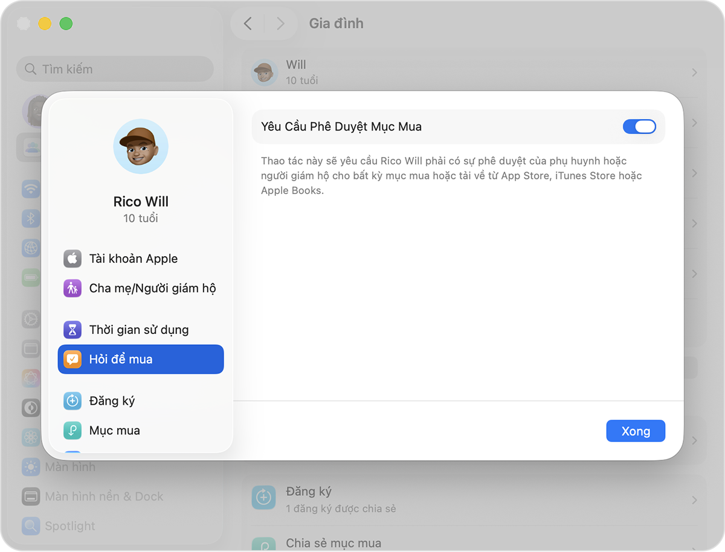Click the Tài khoản Apple icon
This screenshot has width=725, height=552.
pos(72,258)
